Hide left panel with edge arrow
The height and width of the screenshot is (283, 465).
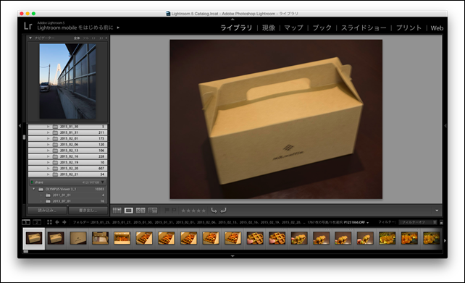pyautogui.click(x=20, y=126)
